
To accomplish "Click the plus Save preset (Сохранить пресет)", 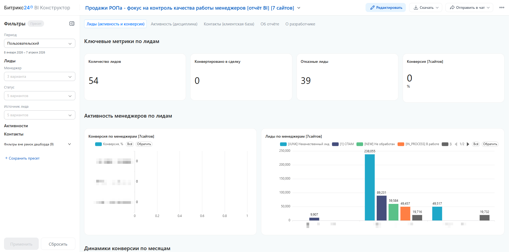I will [x=22, y=158].
